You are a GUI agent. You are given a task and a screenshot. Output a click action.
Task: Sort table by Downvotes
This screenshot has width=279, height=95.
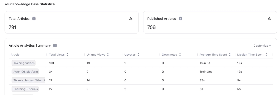[180, 55]
